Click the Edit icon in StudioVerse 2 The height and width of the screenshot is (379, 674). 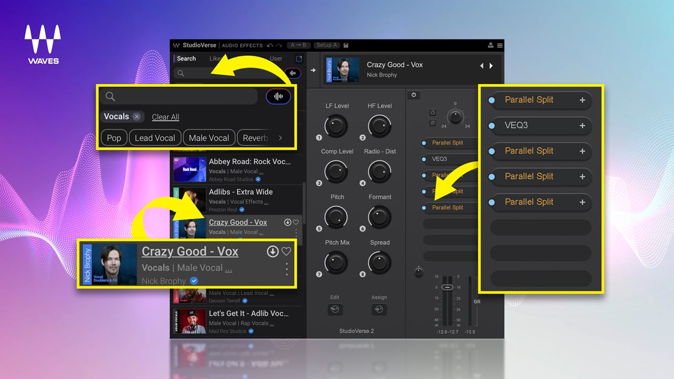(x=335, y=310)
